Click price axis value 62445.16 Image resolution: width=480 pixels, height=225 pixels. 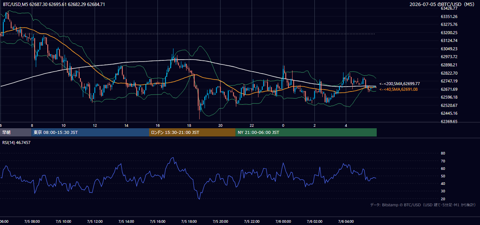[449, 113]
